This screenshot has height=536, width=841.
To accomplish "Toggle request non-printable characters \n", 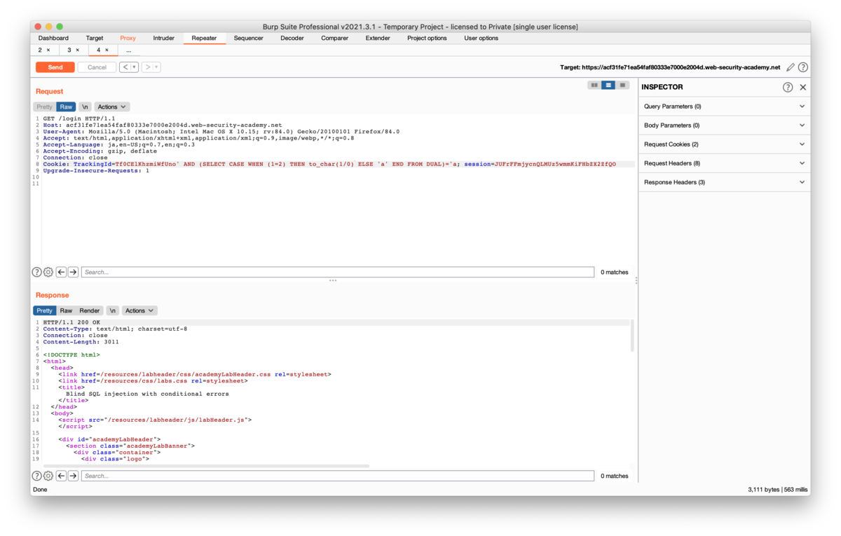I will 85,106.
